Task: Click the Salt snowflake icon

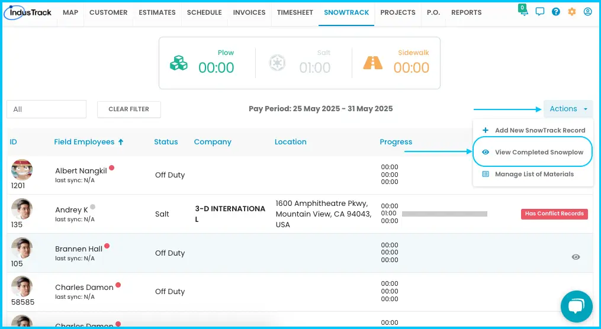Action: (277, 63)
